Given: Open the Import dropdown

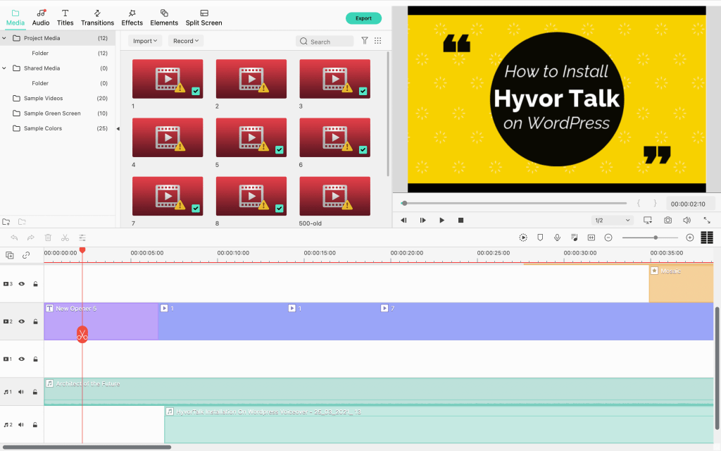Looking at the screenshot, I should coord(145,41).
